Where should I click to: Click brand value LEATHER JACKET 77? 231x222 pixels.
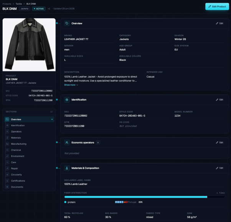pos(76,39)
